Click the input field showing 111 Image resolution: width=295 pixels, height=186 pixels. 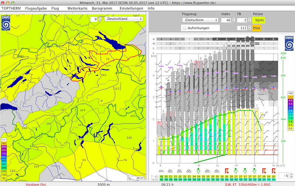click(x=242, y=28)
